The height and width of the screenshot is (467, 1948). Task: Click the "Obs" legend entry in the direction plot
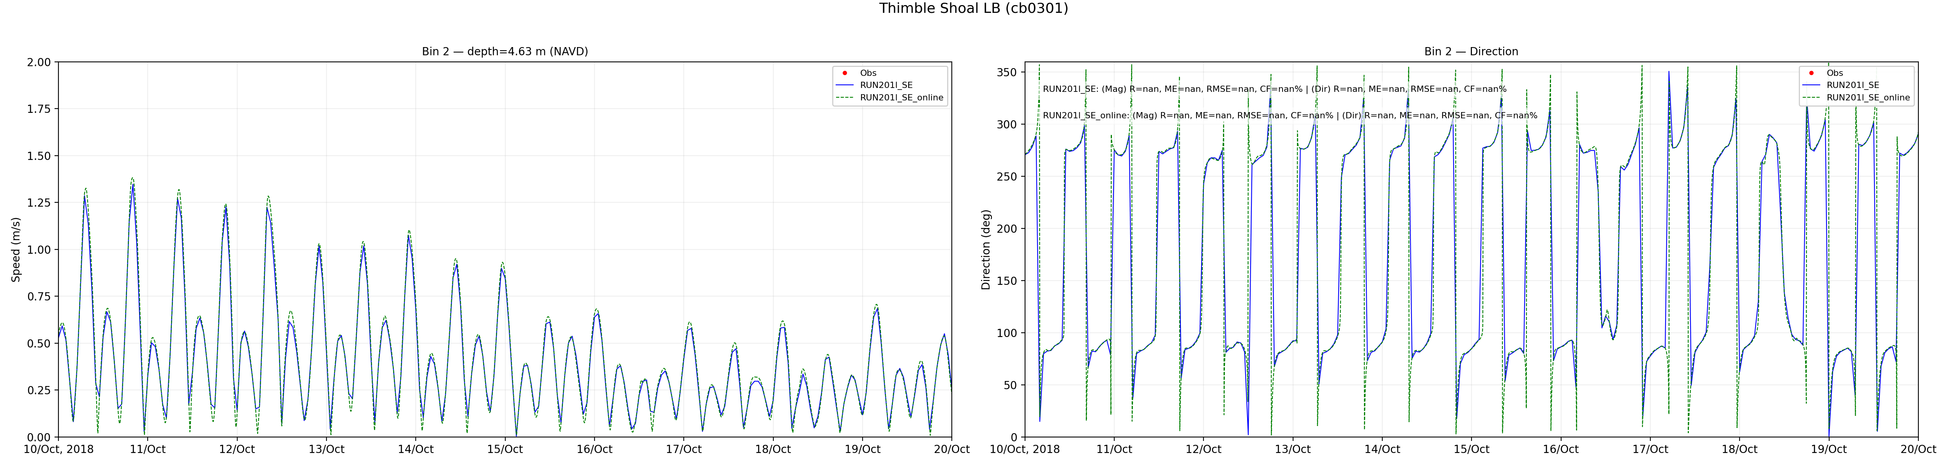(1835, 73)
